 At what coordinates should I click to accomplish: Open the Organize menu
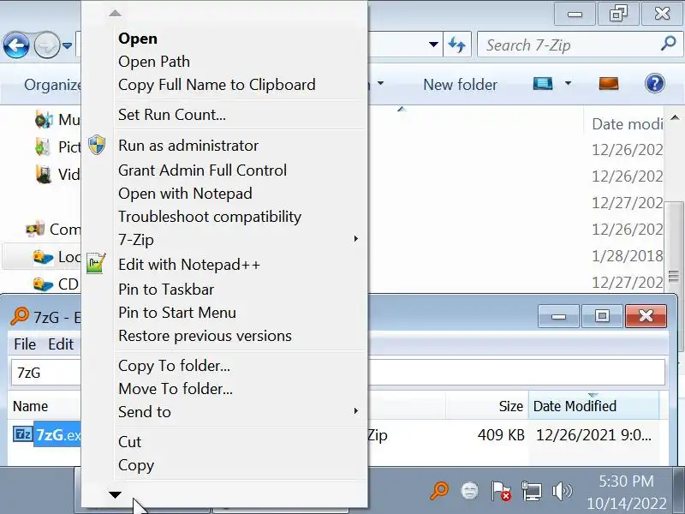52,84
